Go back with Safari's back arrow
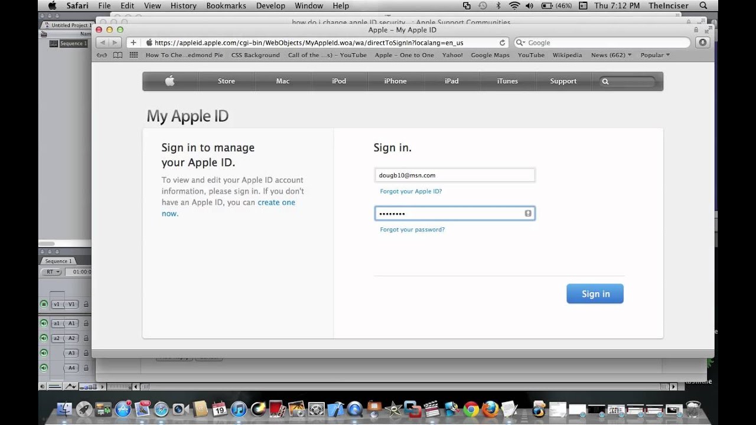Screen dimensions: 756x425 pyautogui.click(x=102, y=42)
